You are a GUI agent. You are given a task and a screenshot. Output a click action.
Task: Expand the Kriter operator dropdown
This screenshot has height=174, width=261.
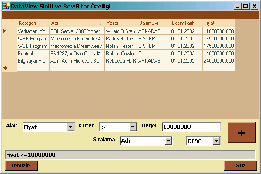(133, 127)
